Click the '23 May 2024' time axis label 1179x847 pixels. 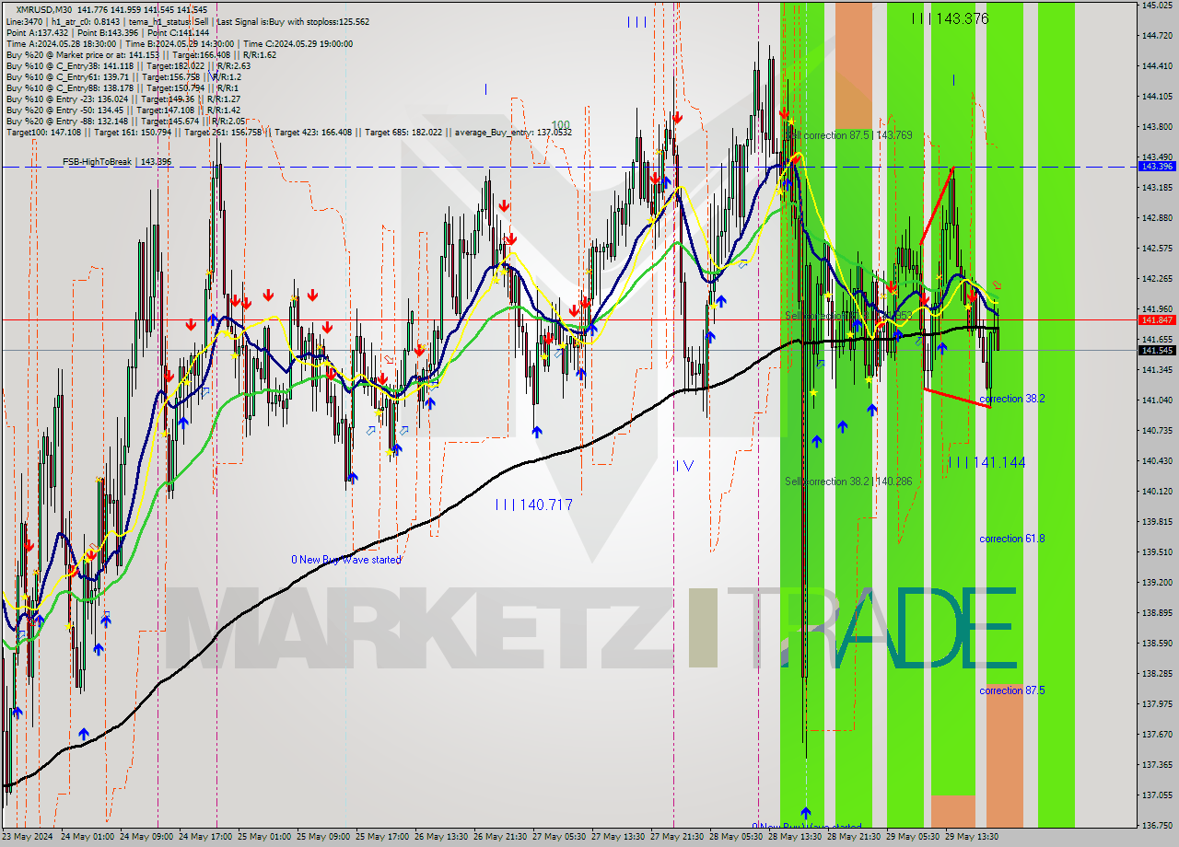pyautogui.click(x=27, y=837)
